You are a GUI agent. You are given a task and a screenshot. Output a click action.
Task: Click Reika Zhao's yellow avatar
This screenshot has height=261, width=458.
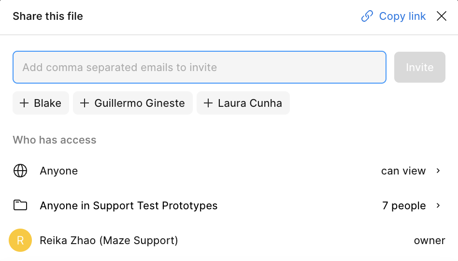(20, 240)
